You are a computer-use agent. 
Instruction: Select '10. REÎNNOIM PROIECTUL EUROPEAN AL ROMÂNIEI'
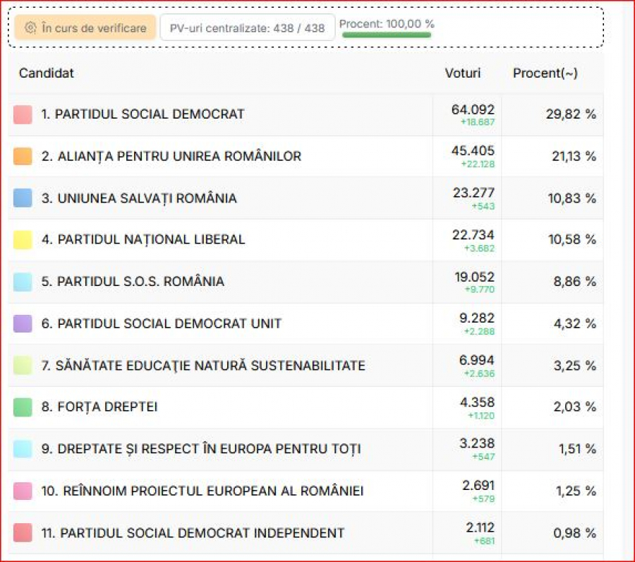click(x=202, y=491)
